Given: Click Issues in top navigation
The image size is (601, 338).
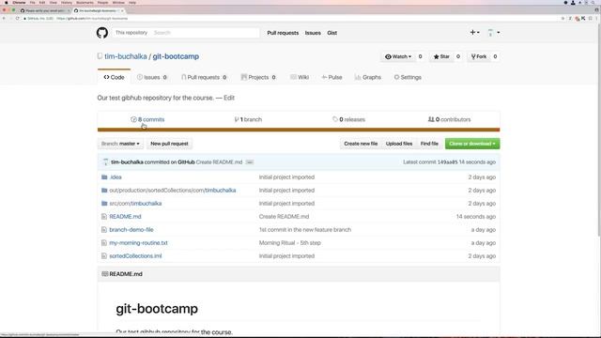Looking at the screenshot, I should pos(313,33).
